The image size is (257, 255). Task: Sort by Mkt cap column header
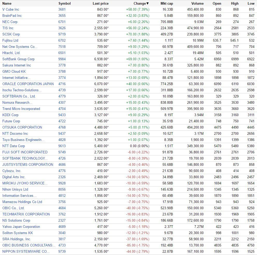point(167,3)
